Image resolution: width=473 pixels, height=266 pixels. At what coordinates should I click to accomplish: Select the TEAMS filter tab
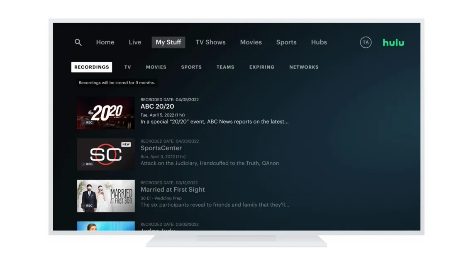click(225, 67)
